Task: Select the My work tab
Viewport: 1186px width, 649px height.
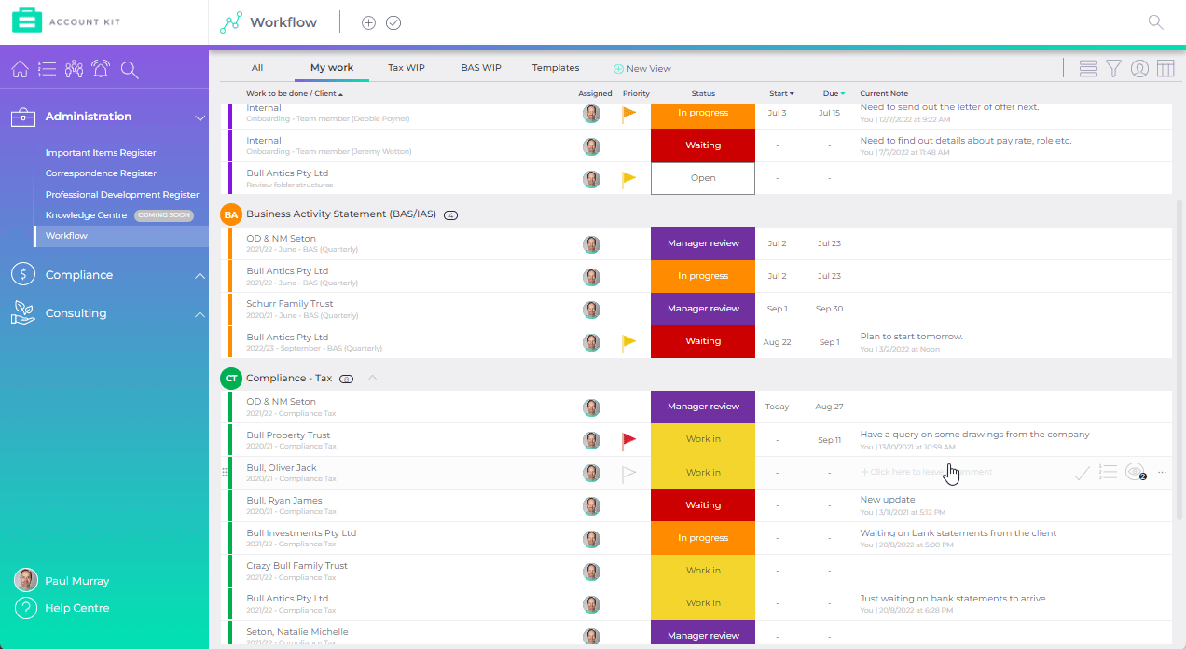Action: click(332, 68)
